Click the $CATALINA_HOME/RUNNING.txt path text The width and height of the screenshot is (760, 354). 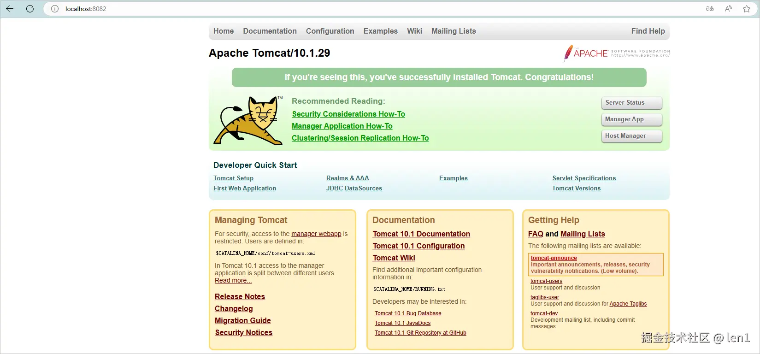(409, 289)
